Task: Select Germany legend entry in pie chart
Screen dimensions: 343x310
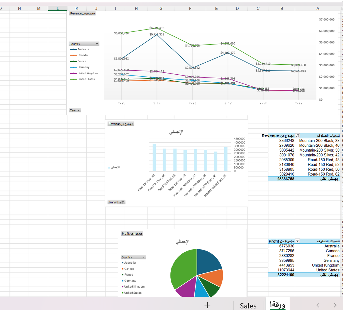Action: pyautogui.click(x=129, y=281)
